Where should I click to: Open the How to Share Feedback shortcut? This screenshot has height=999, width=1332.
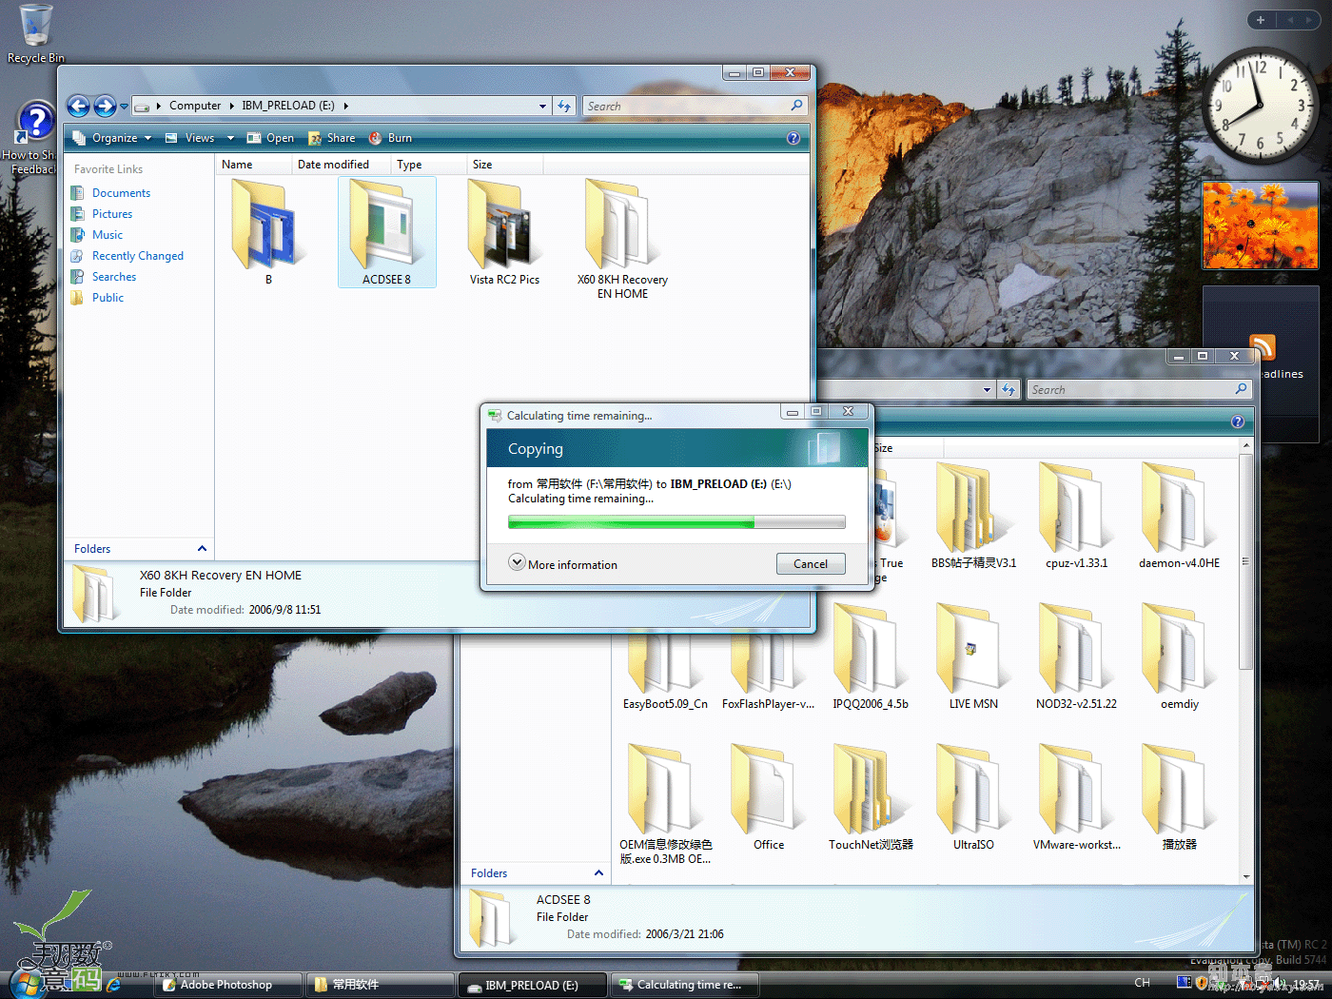click(x=33, y=138)
